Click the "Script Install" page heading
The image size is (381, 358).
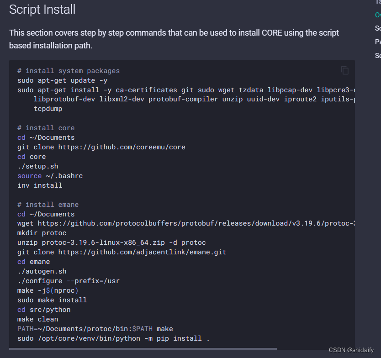pyautogui.click(x=42, y=9)
